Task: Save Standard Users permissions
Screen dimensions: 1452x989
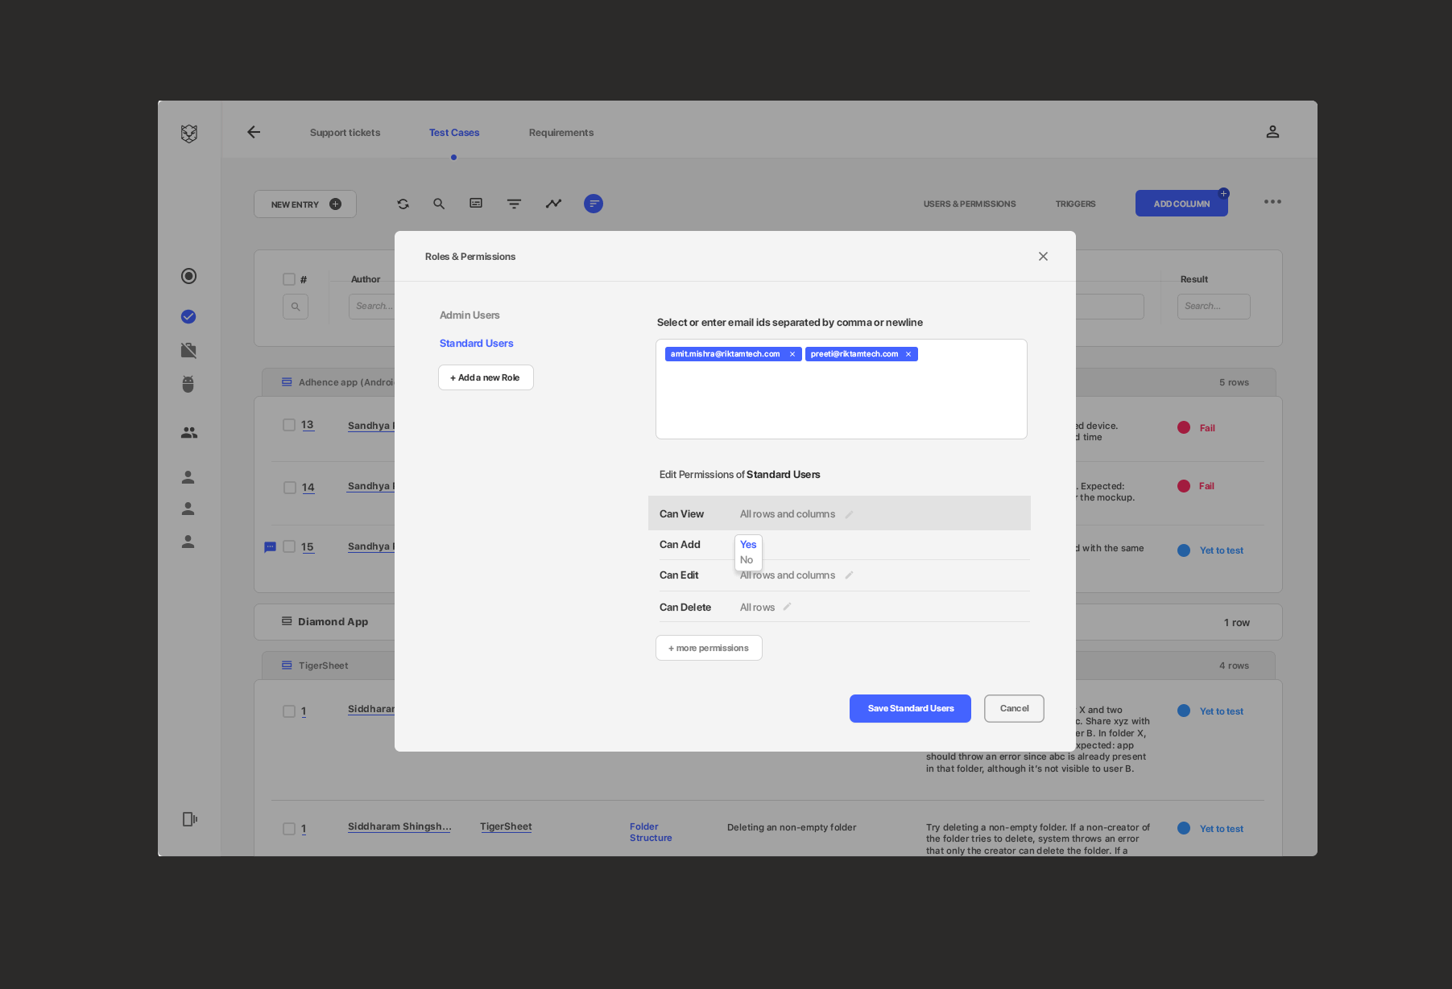Action: click(x=910, y=709)
